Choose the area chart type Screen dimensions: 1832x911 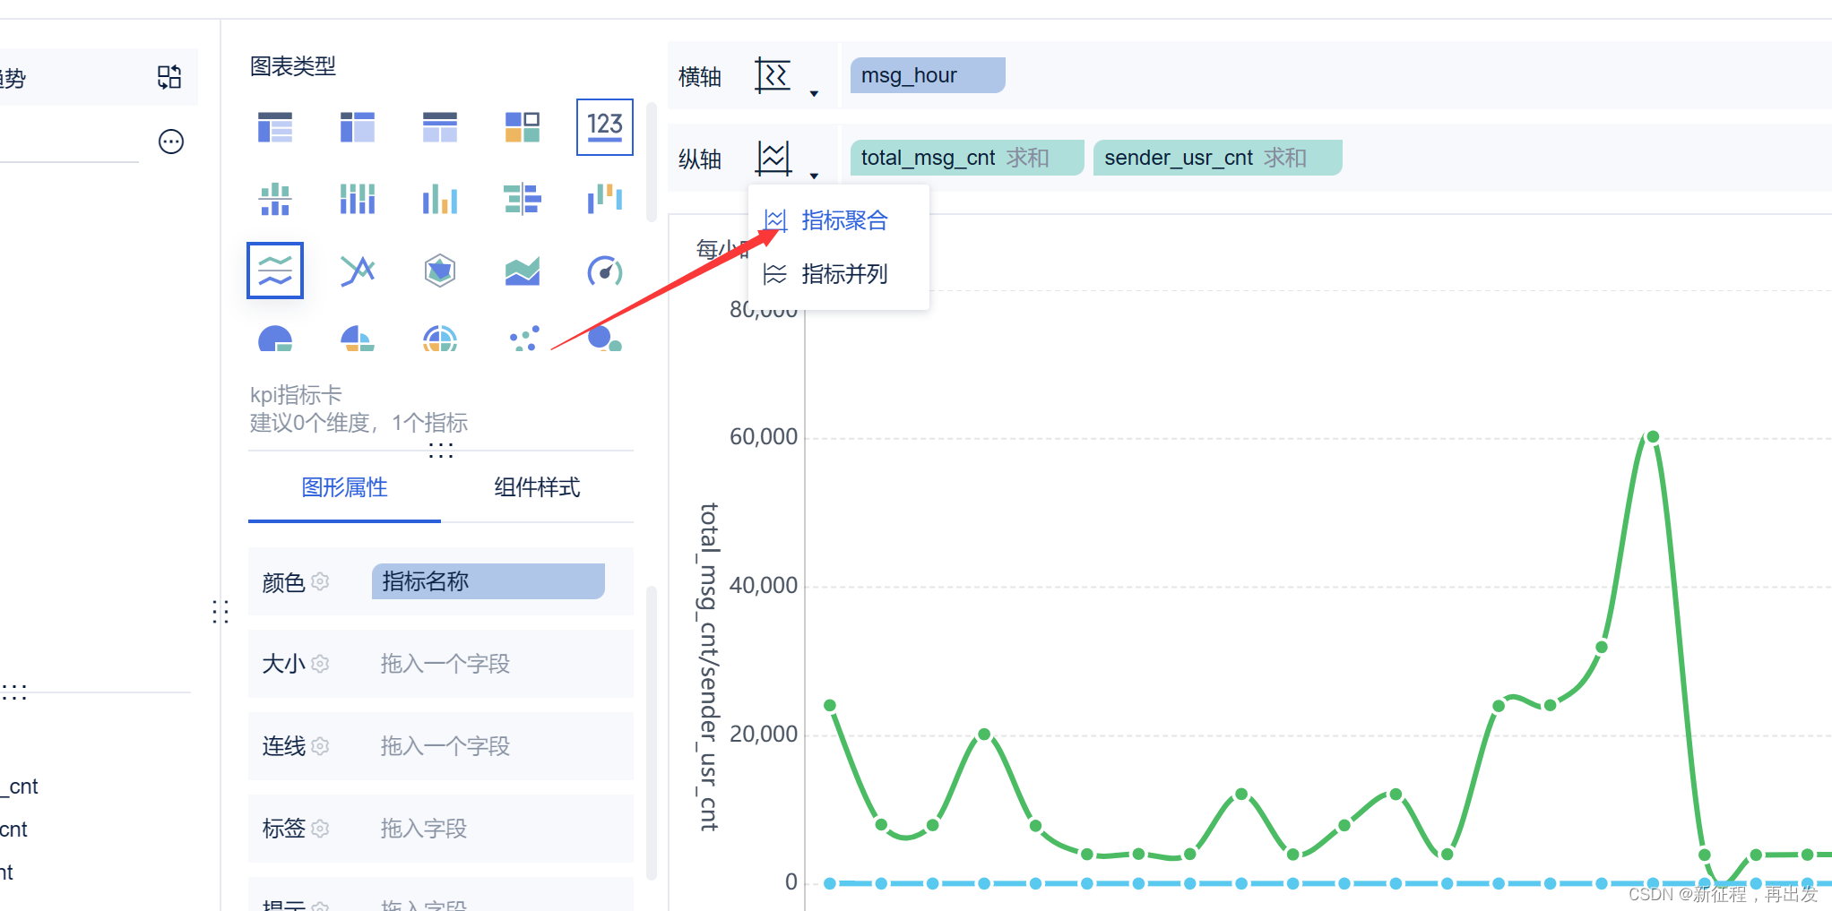[523, 270]
